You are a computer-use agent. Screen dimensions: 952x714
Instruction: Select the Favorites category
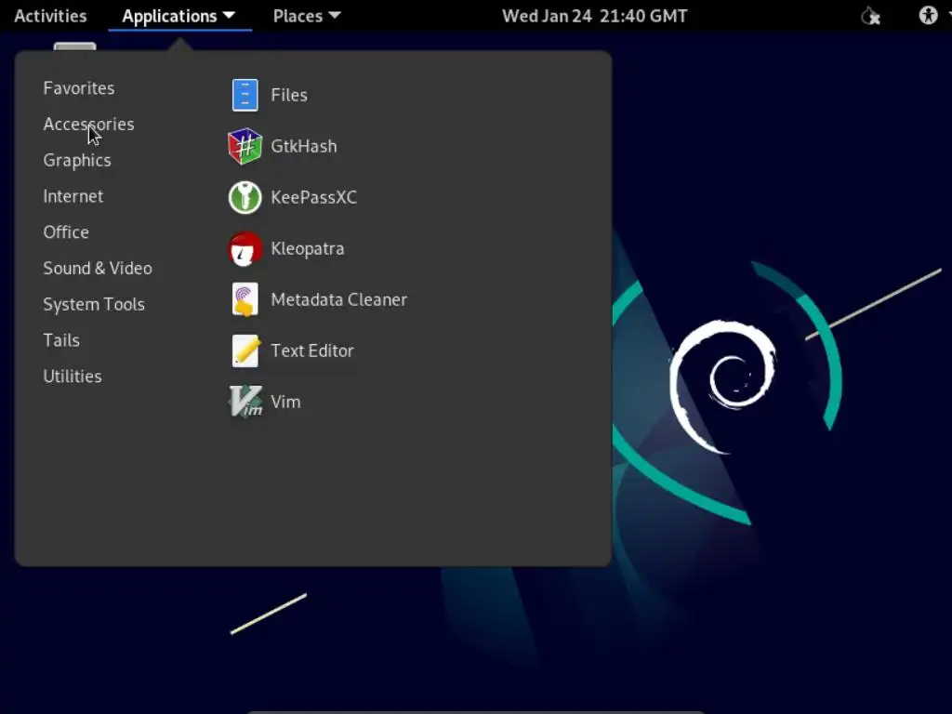pyautogui.click(x=79, y=88)
